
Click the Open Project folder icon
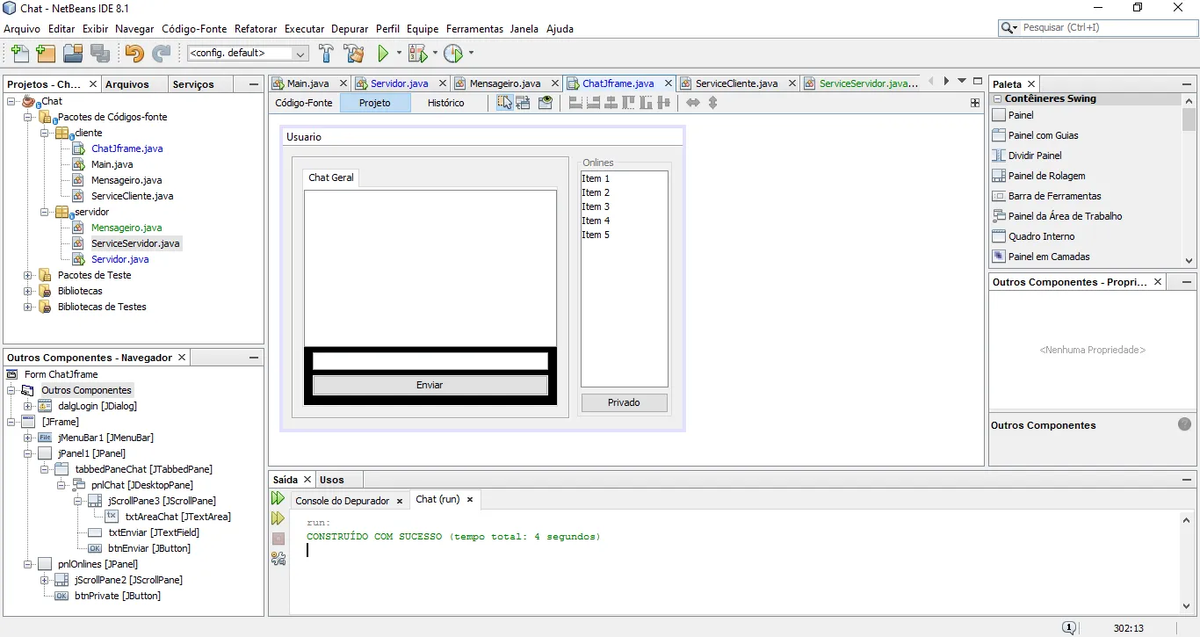pyautogui.click(x=73, y=54)
